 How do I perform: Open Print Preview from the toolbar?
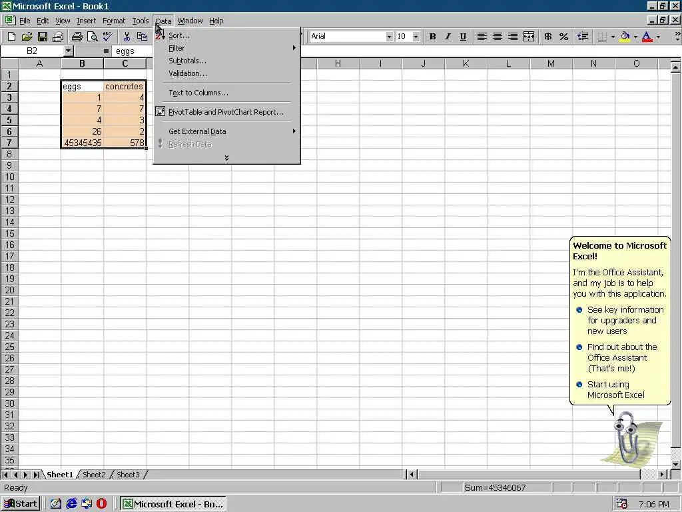[92, 37]
